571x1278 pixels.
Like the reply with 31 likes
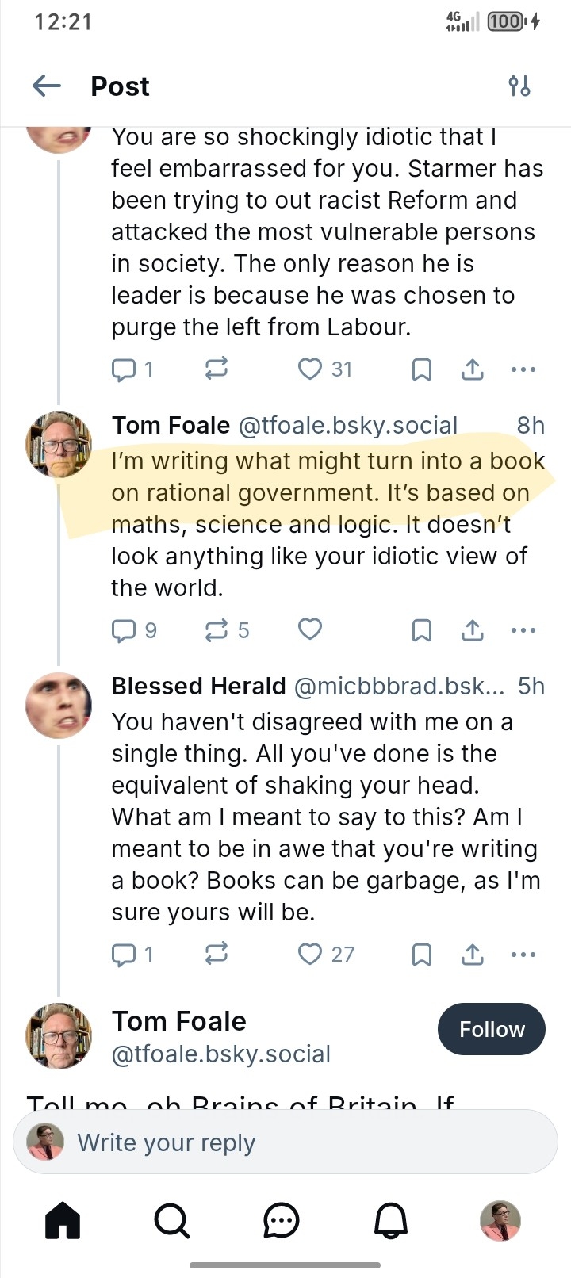(x=310, y=369)
